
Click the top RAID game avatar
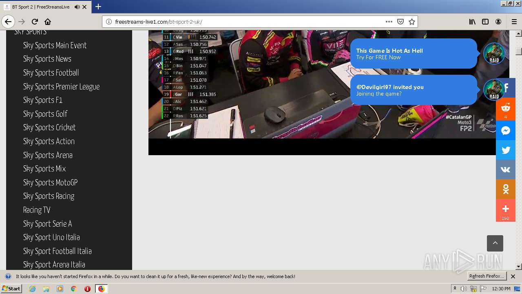coord(494,53)
